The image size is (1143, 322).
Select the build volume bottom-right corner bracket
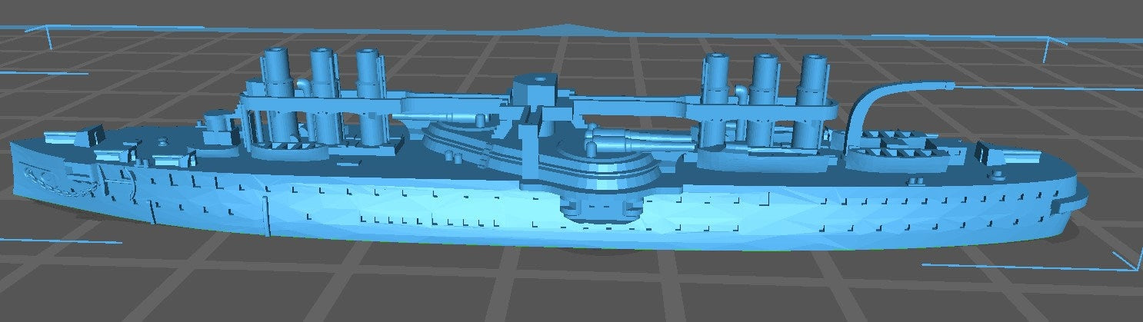click(1129, 261)
